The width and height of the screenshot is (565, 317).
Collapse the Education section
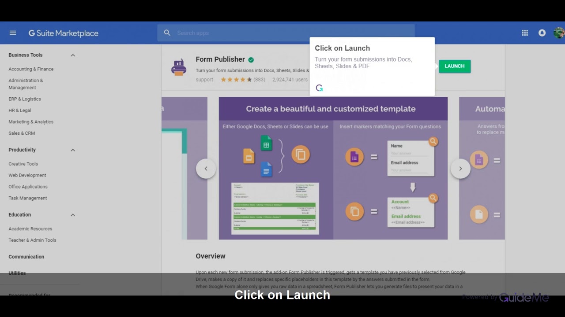pyautogui.click(x=73, y=215)
